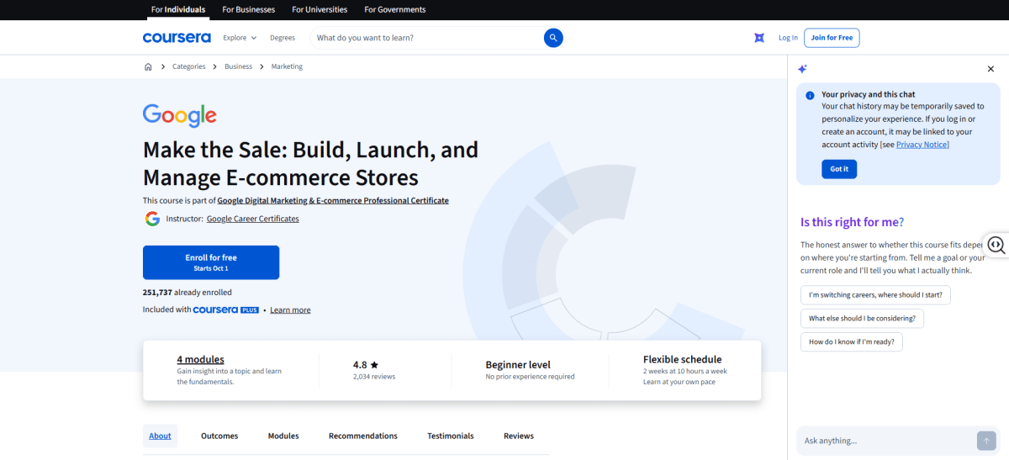1009x460 pixels.
Task: Select the Testimonials tab
Action: click(451, 436)
